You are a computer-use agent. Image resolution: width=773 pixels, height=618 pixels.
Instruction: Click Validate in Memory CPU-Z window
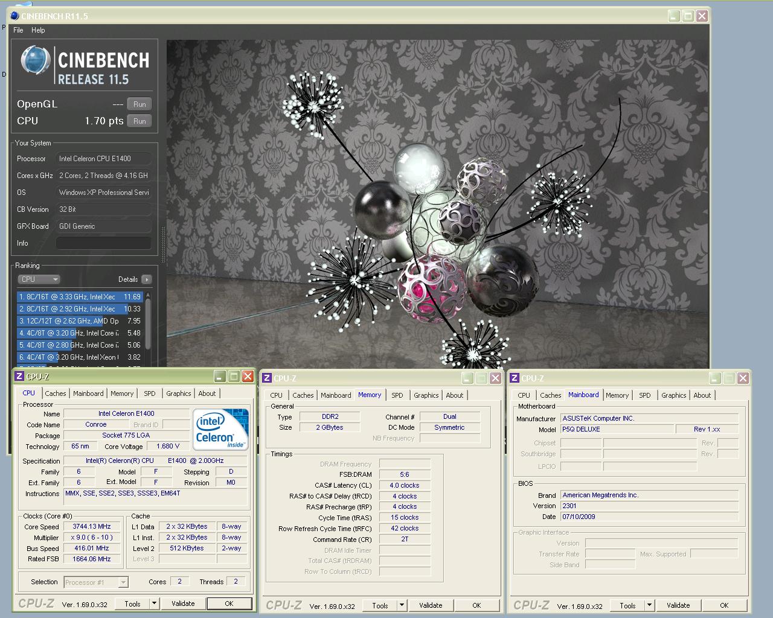[431, 605]
